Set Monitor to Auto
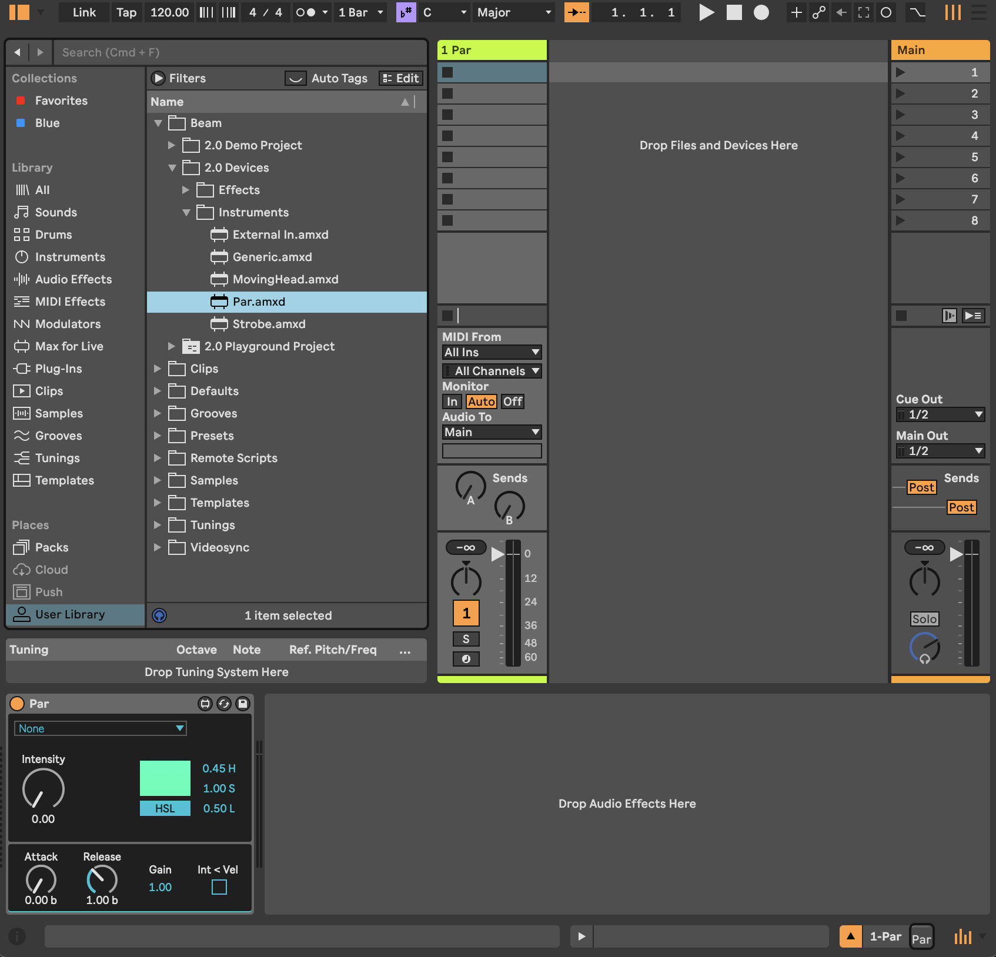 [481, 401]
